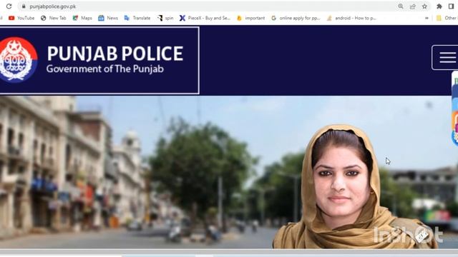Open the Maps bookmark
This screenshot has height=257, width=458.
(x=82, y=18)
